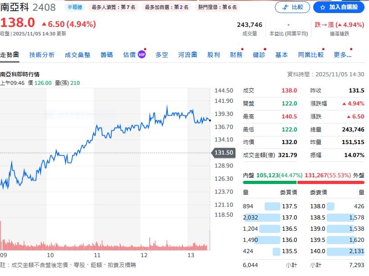This screenshot has height=276, width=369.
Task: Click the red notification dot on 健診 tab
Action: tap(265, 49)
